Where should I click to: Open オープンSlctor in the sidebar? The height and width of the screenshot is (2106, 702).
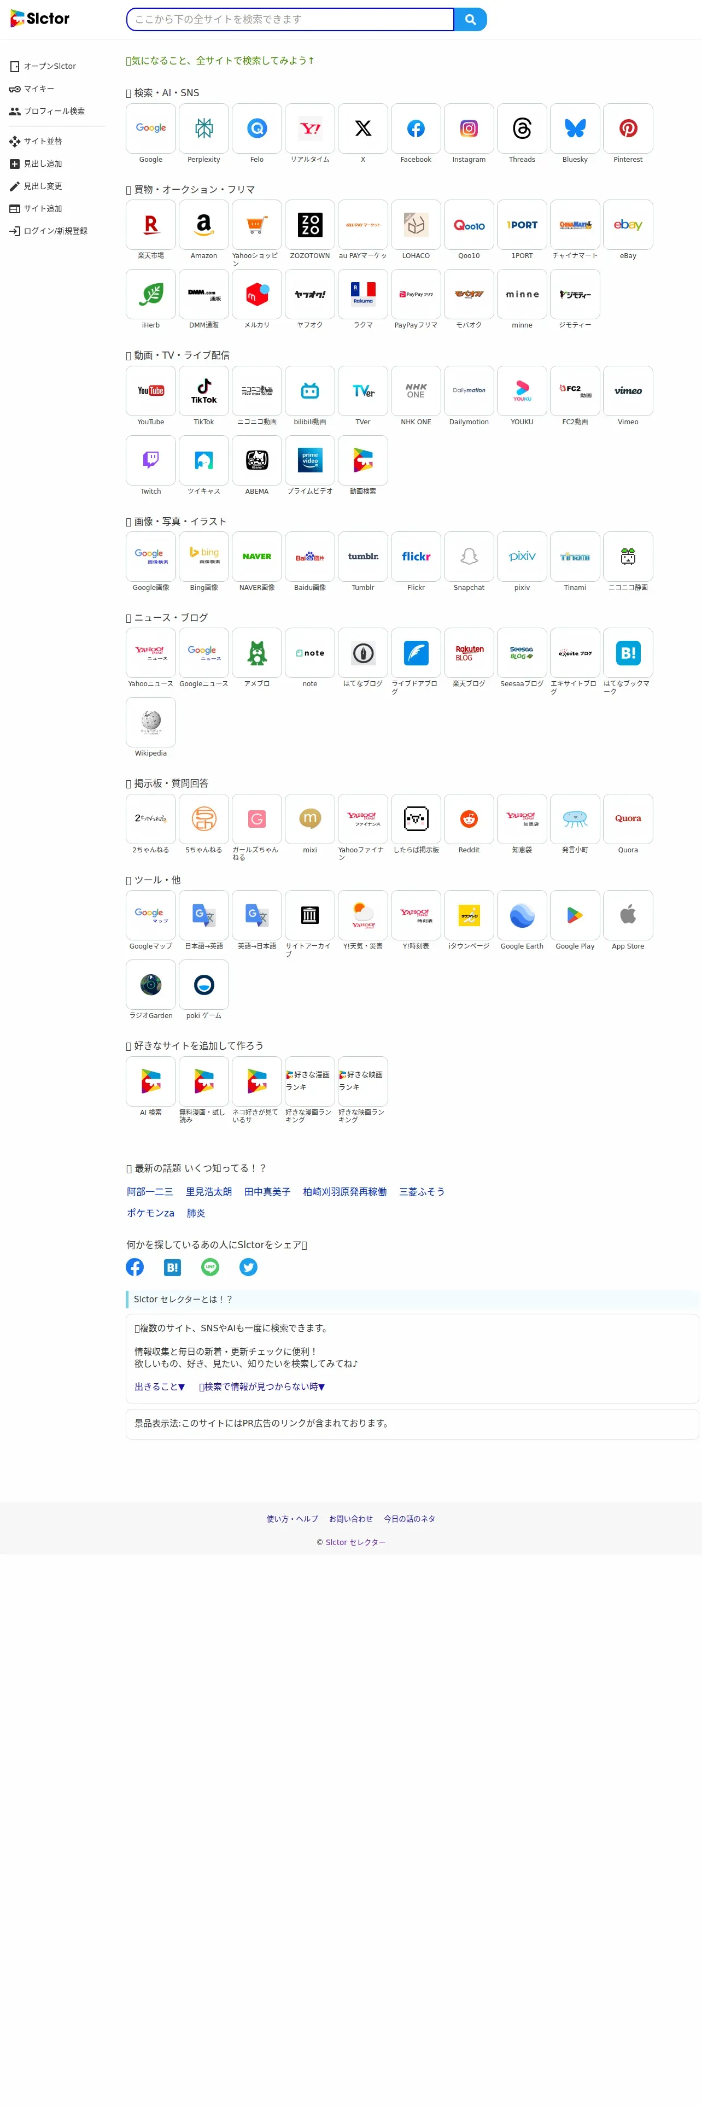pyautogui.click(x=43, y=66)
